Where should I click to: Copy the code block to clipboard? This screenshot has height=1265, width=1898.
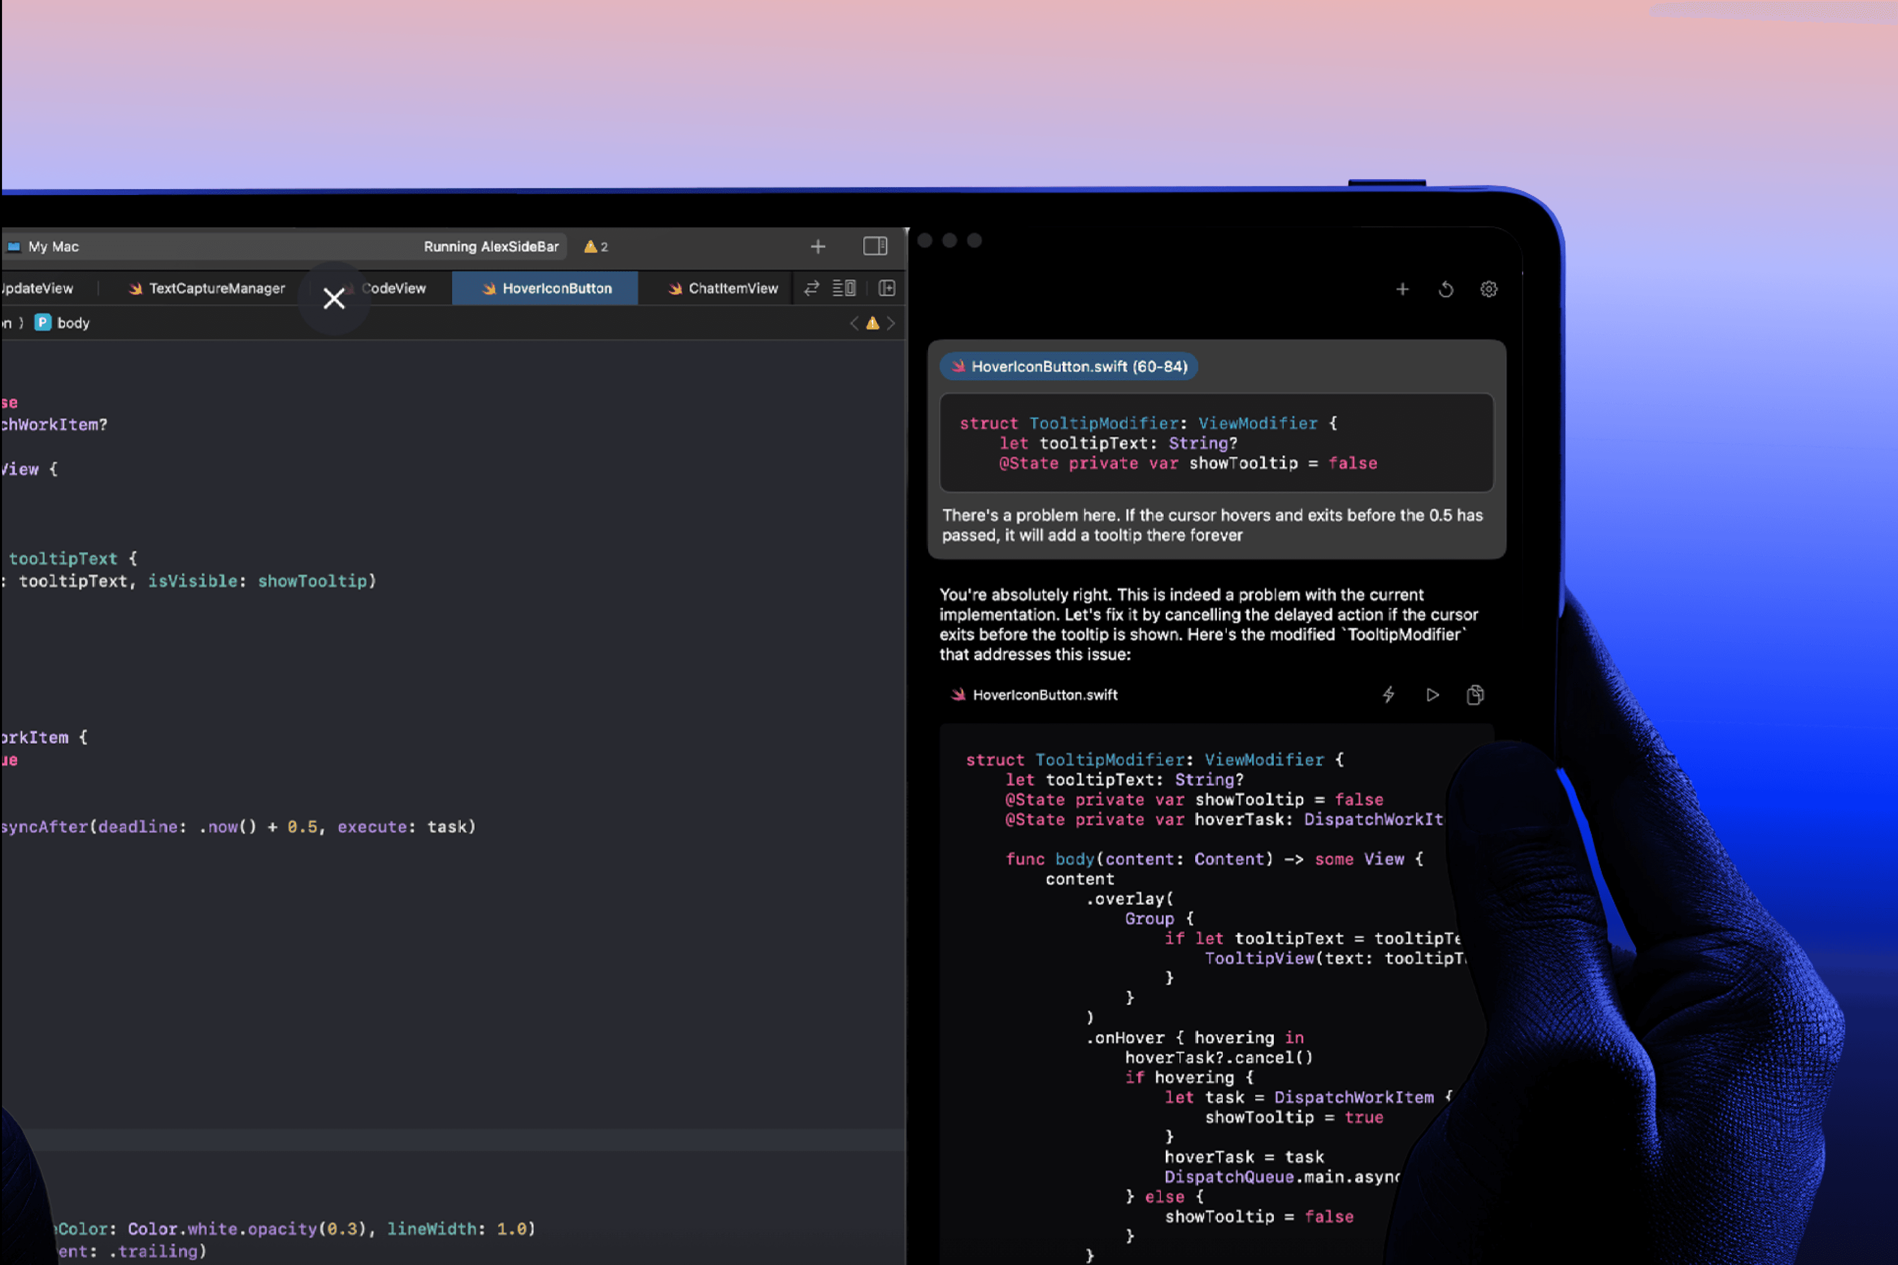[1475, 695]
